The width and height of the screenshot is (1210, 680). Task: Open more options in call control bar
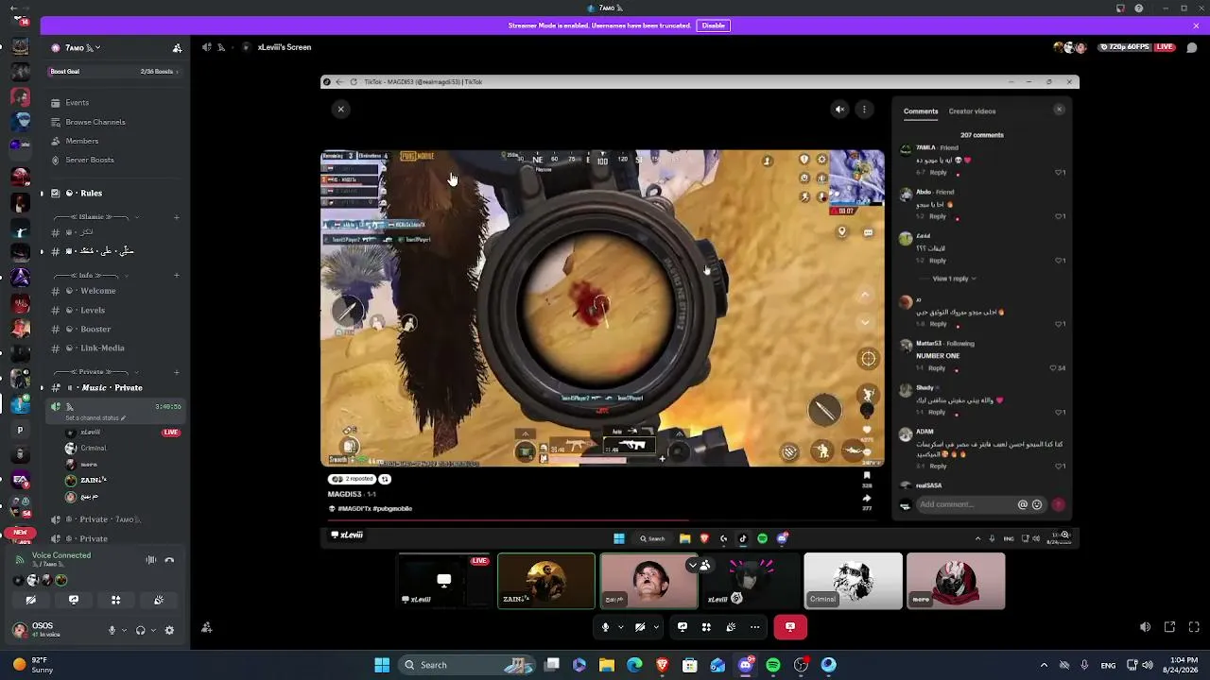pos(754,626)
